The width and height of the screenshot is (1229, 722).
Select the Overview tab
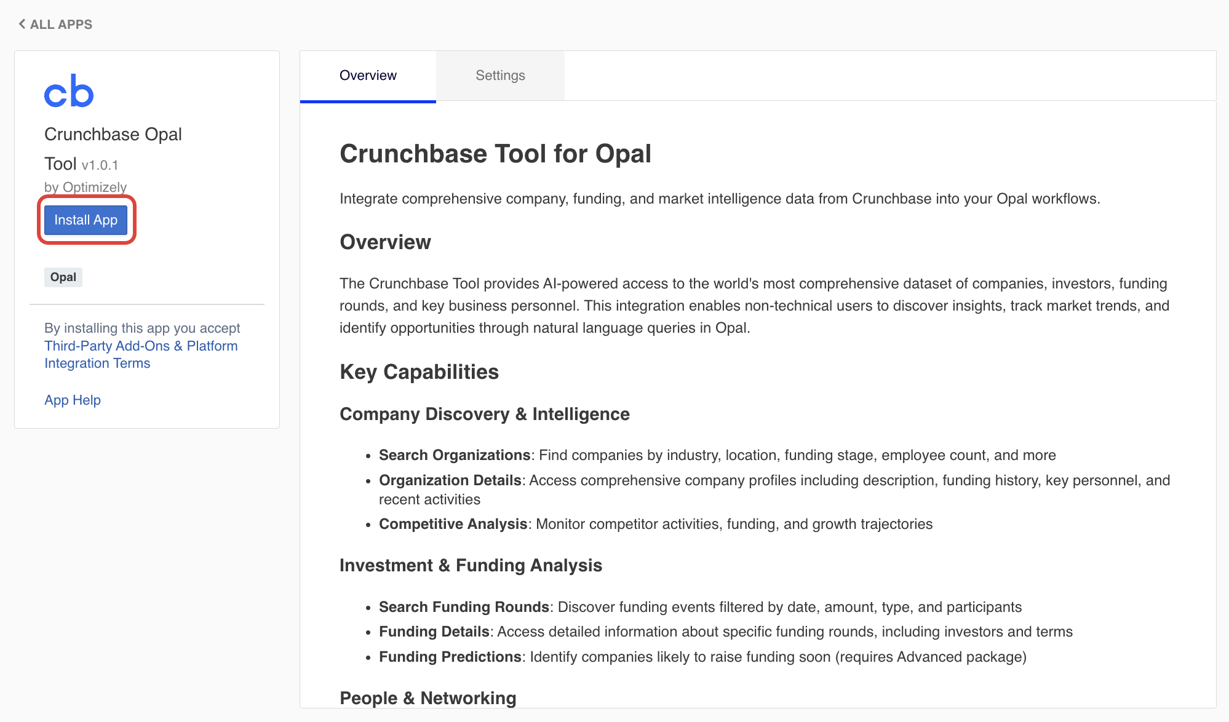pos(367,75)
